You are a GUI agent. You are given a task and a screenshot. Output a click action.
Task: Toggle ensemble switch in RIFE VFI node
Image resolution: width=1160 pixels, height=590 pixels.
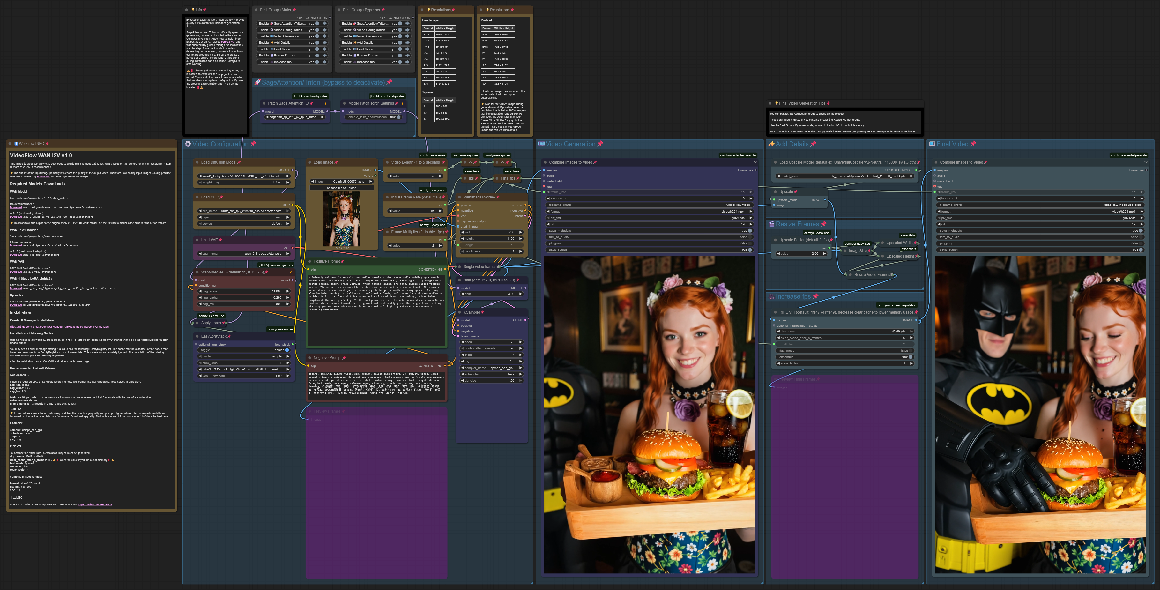[x=910, y=357]
